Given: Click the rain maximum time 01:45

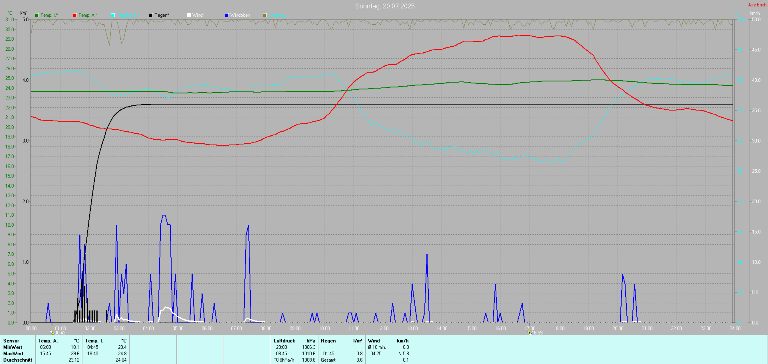Looking at the screenshot, I should tap(329, 354).
